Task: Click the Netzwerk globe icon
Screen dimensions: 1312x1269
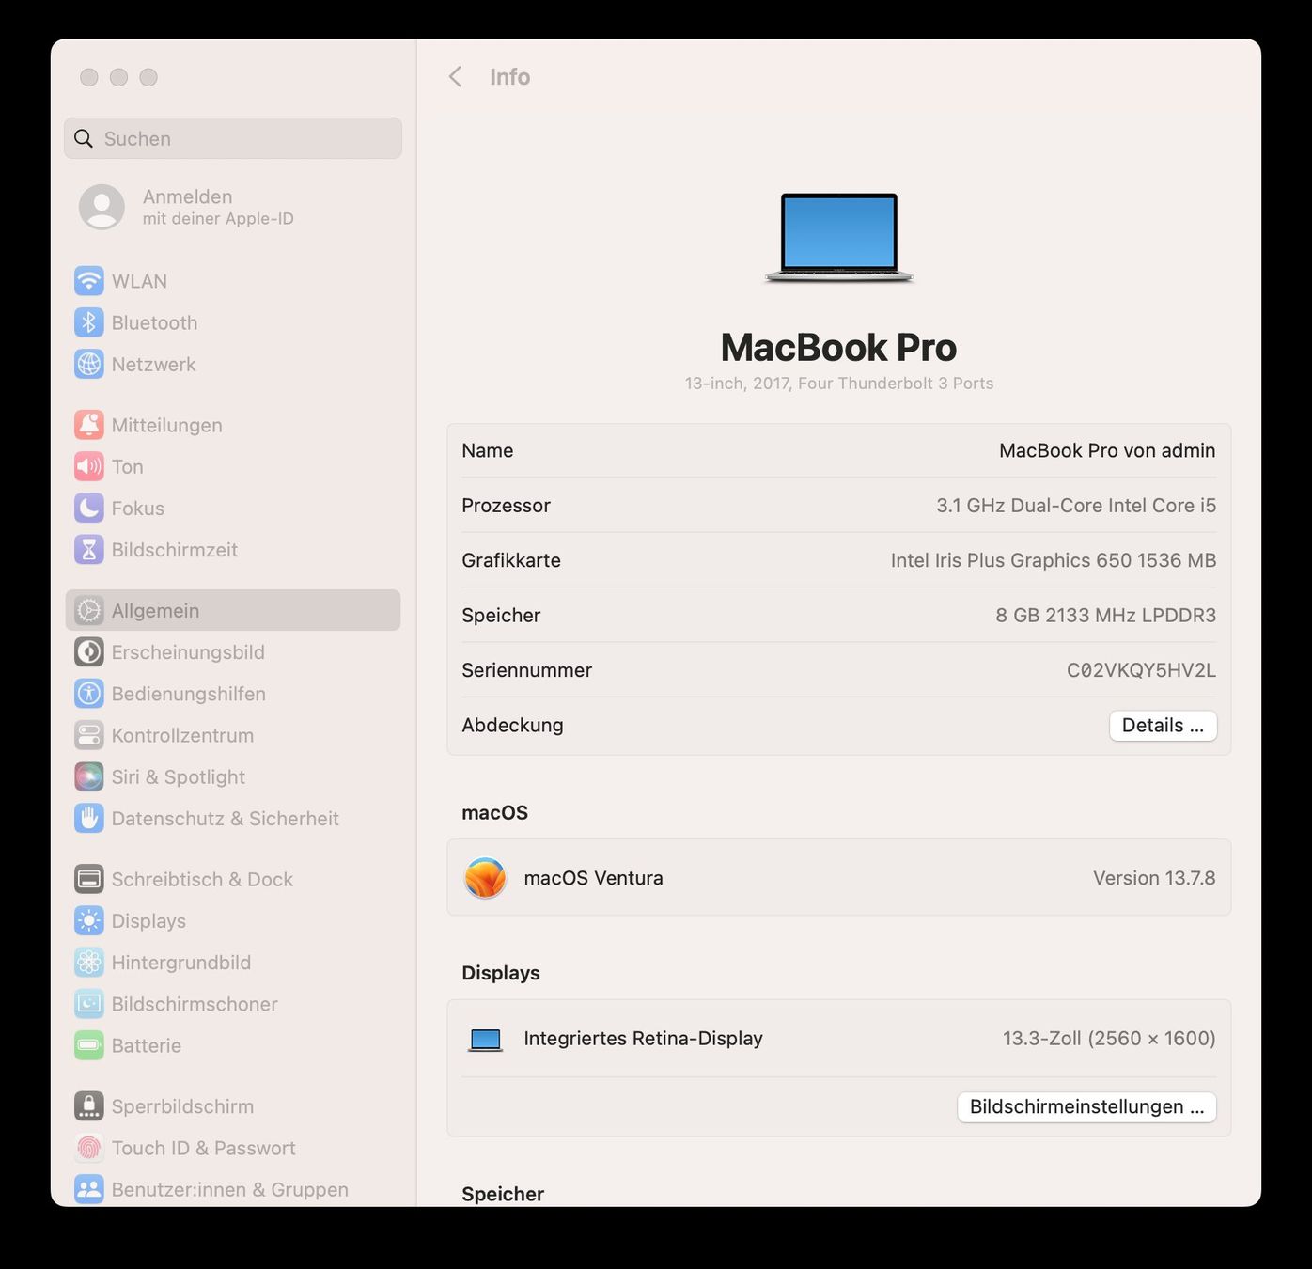Action: pos(89,364)
